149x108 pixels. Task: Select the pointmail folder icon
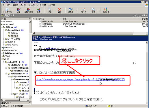coord(17,82)
